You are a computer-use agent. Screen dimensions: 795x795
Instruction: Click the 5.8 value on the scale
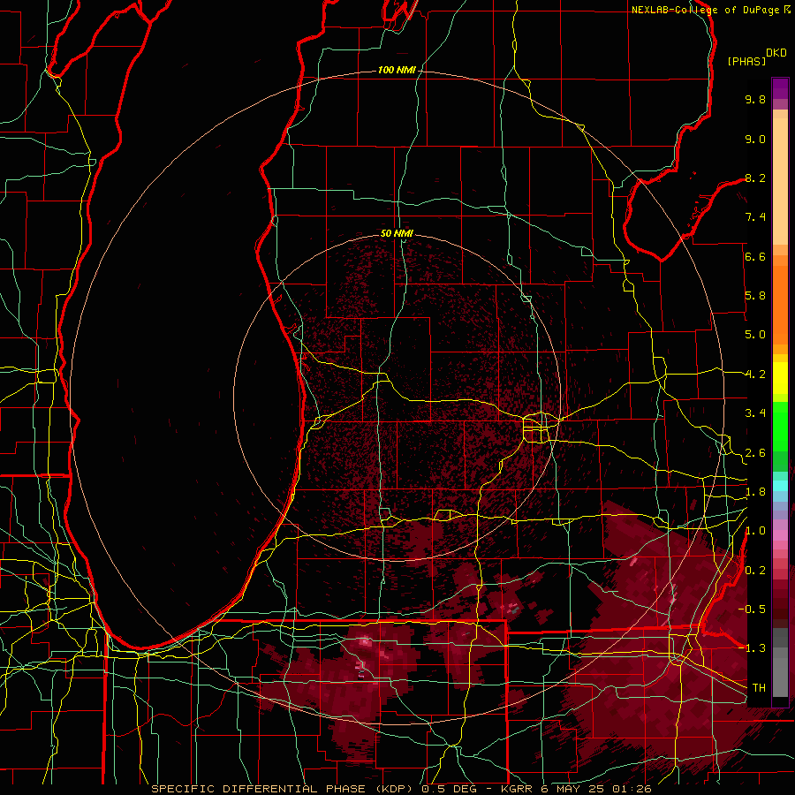click(755, 296)
